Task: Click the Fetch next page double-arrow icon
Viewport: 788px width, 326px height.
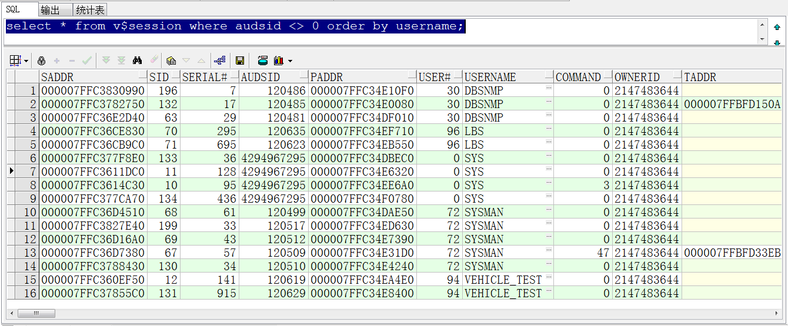Action: pyautogui.click(x=106, y=61)
